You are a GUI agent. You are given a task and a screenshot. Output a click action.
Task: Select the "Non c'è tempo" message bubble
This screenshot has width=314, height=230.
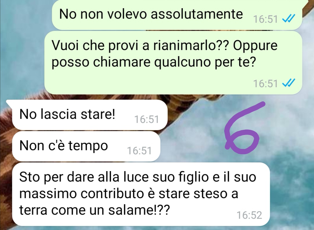click(86, 146)
